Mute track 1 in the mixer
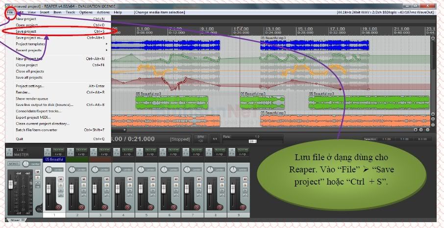 pos(61,180)
